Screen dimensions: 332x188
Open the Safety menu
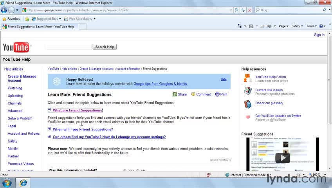point(297,26)
